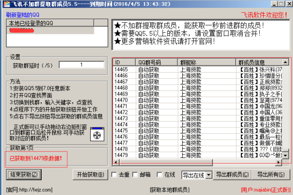Select table row with ID 14467
Viewport: 293px width, 195px height.
click(x=198, y=82)
